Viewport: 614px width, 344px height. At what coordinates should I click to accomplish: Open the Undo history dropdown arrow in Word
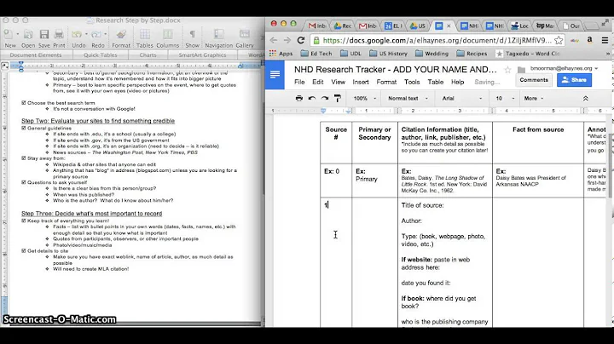pyautogui.click(x=86, y=34)
